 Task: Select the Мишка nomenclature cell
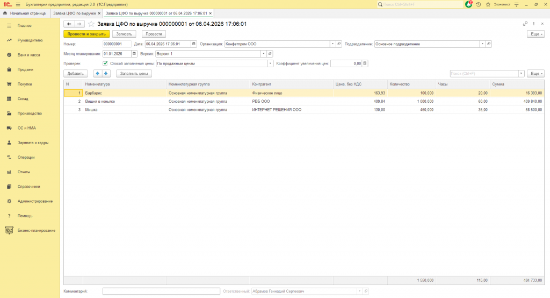click(x=125, y=110)
